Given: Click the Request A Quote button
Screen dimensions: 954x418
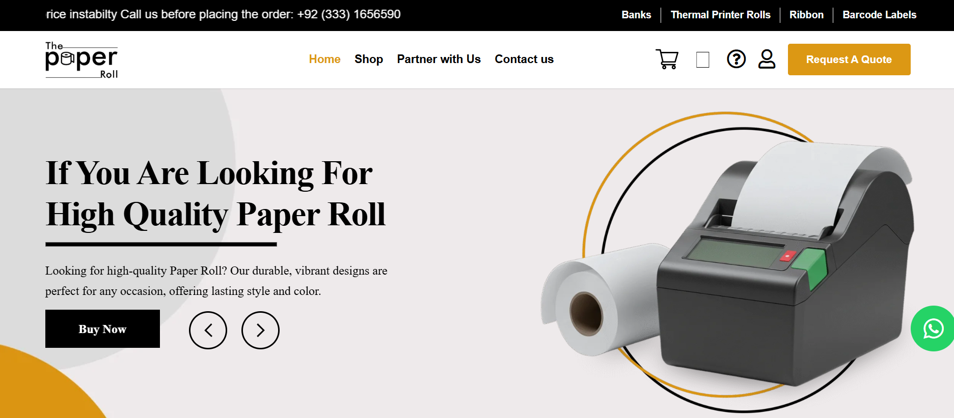Looking at the screenshot, I should tap(849, 59).
